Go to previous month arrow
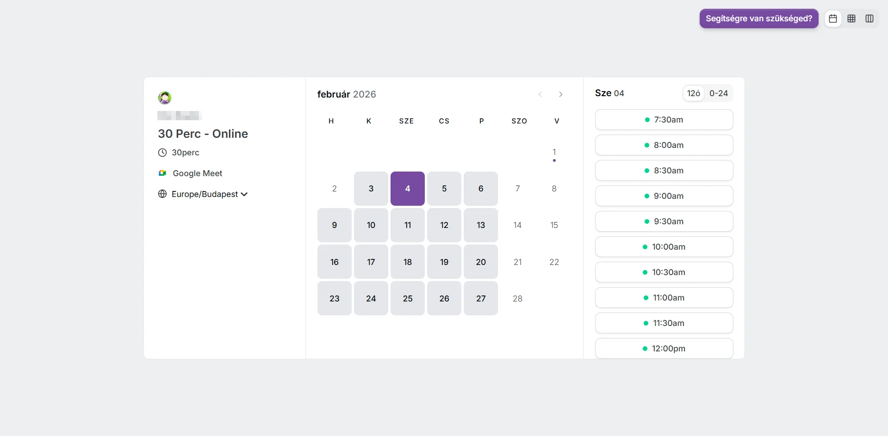The width and height of the screenshot is (888, 436). (540, 94)
